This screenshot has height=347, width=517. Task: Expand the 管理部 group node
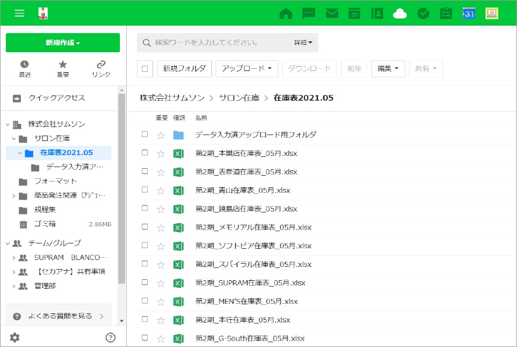click(14, 286)
